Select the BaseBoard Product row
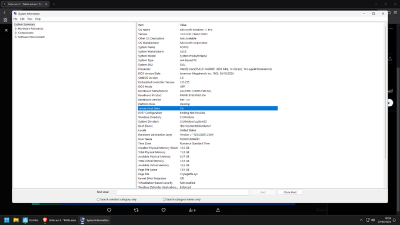400x225 pixels. coord(208,95)
